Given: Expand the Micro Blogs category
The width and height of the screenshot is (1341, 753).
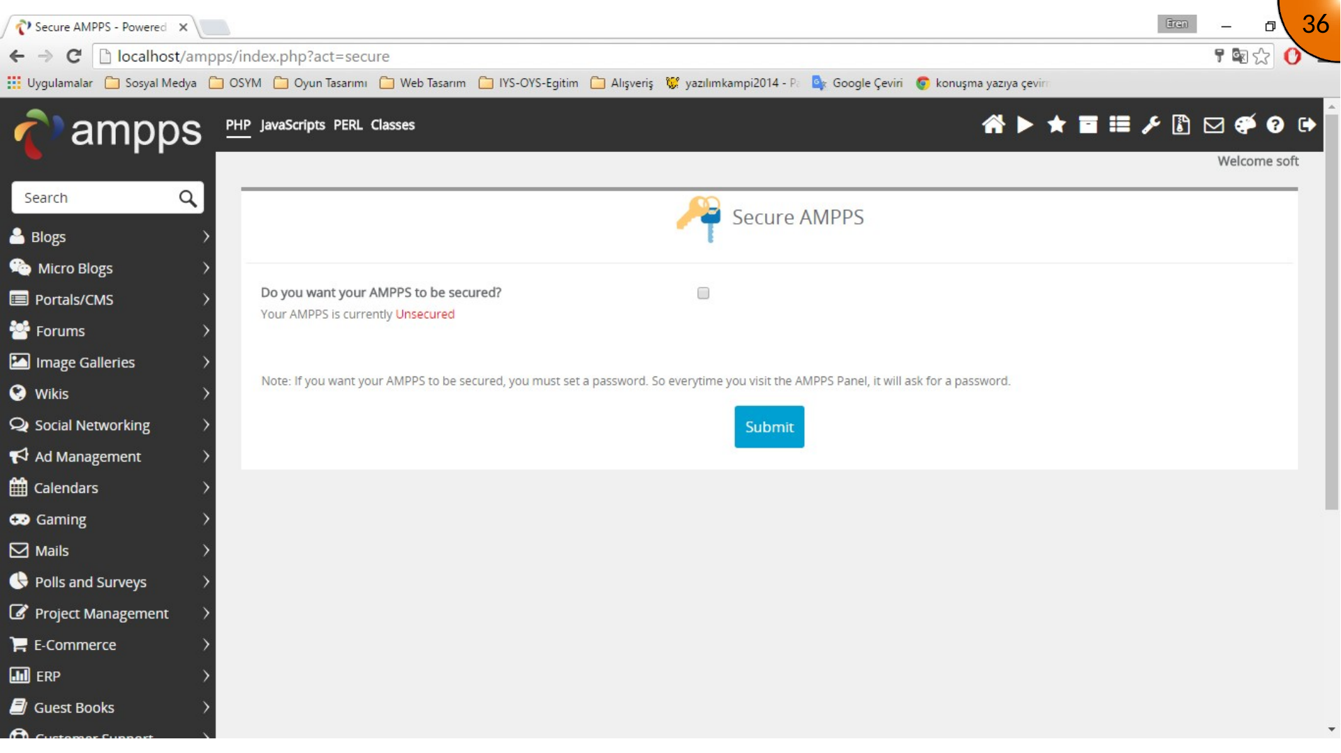Looking at the screenshot, I should click(108, 268).
